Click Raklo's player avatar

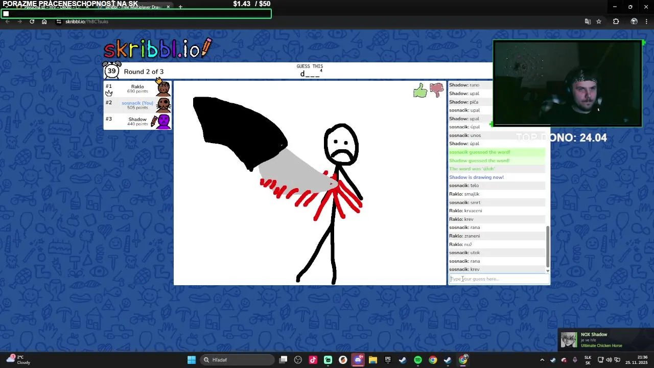(x=163, y=89)
